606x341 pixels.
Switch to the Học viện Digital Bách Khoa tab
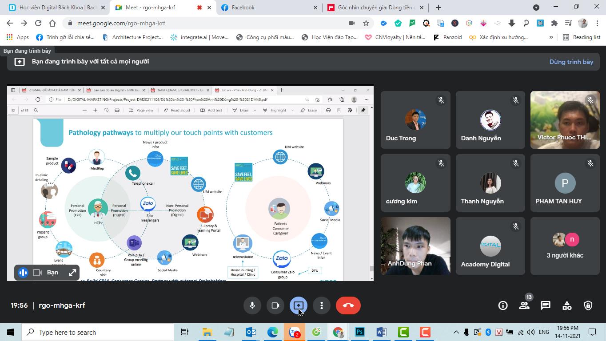(57, 8)
